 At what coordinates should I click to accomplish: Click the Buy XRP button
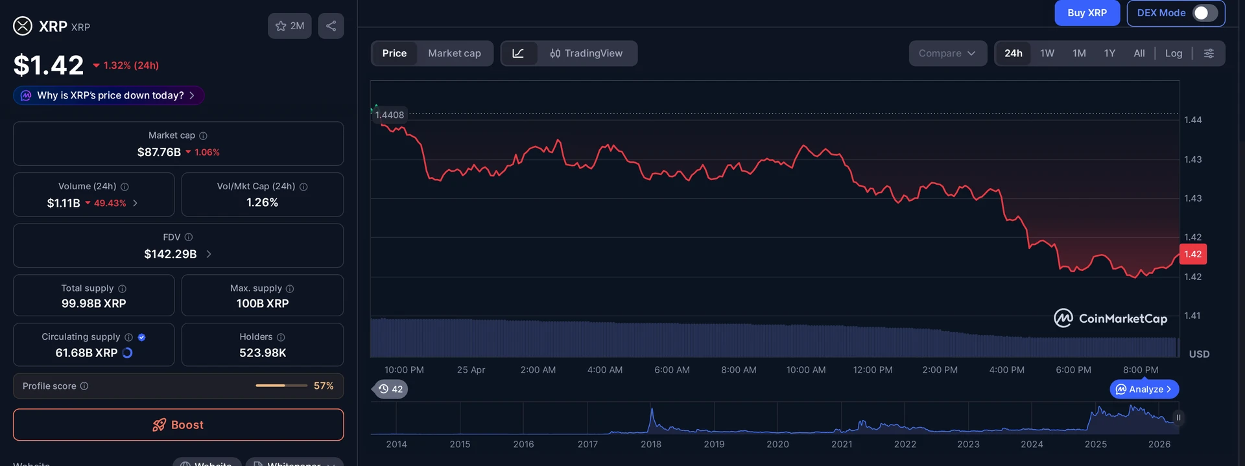1087,13
